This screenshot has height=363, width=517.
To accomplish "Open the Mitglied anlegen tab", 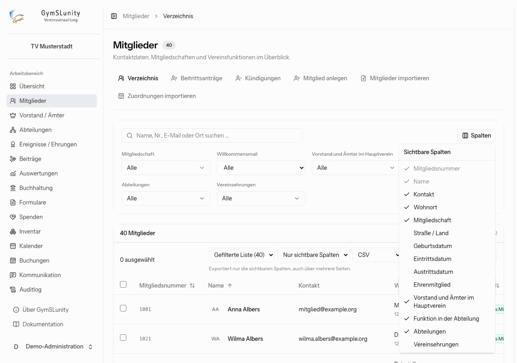I will [320, 78].
